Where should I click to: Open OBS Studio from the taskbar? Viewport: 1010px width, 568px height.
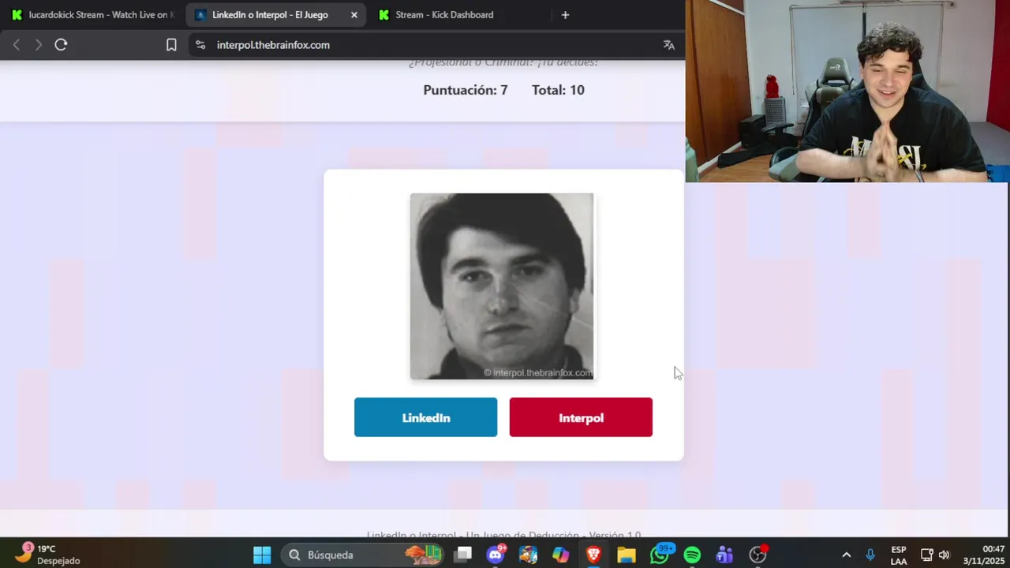(757, 555)
